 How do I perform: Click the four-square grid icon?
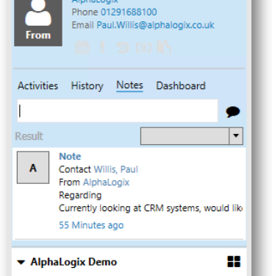pos(234,261)
